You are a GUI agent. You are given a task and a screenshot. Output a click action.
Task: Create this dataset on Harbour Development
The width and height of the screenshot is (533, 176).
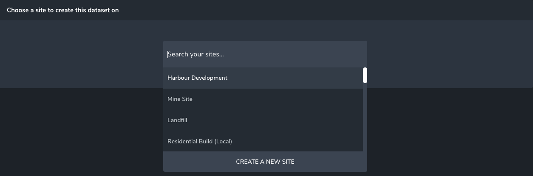coord(198,78)
